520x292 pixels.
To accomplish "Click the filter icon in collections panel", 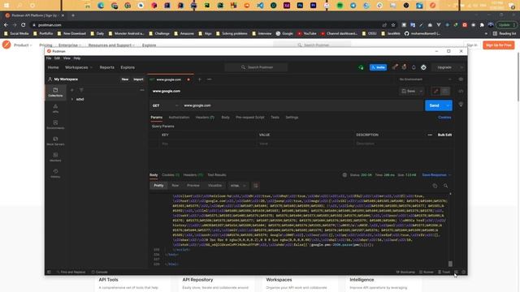I will click(81, 90).
